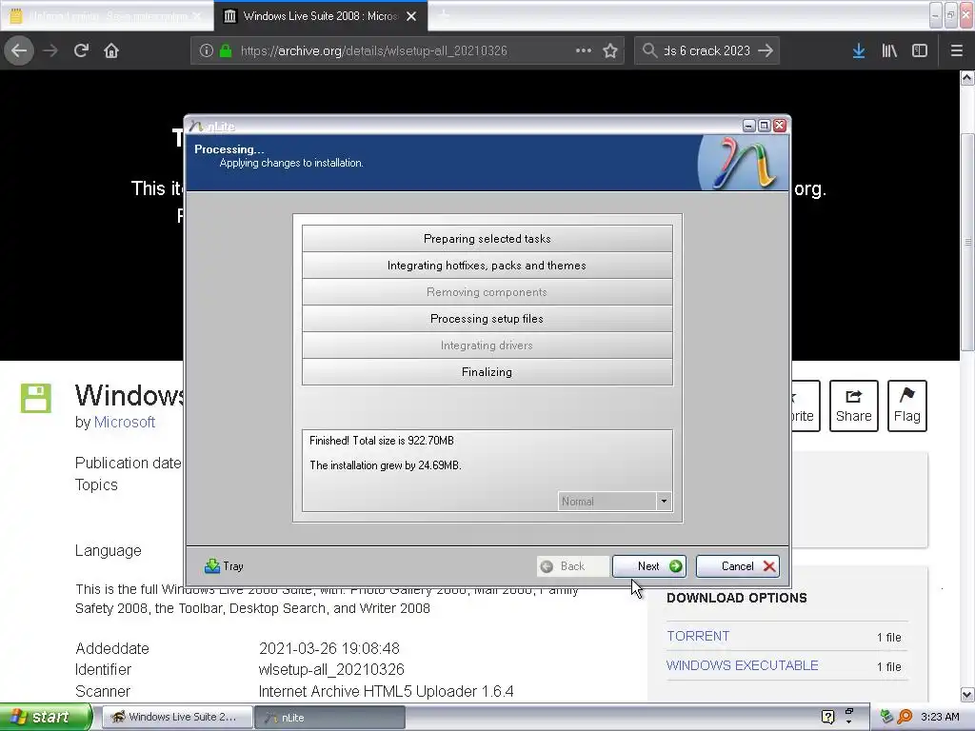Click 'Internet Archive HTML5 Uploader 1.6.4' text
This screenshot has width=975, height=731.
coord(387,691)
